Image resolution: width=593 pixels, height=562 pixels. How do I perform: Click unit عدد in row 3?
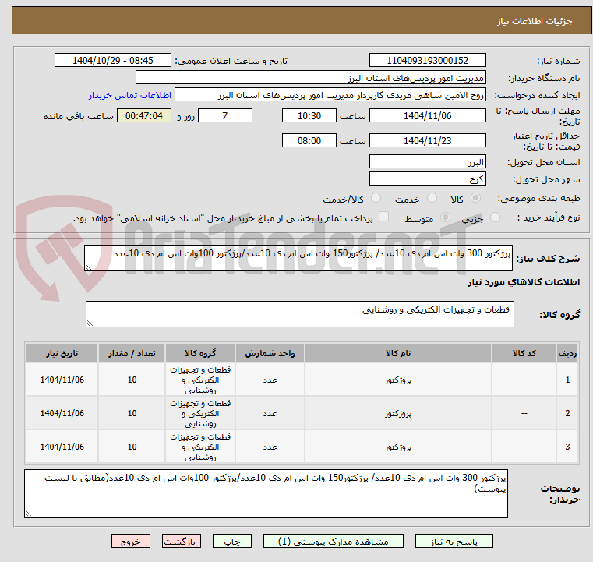[270, 447]
